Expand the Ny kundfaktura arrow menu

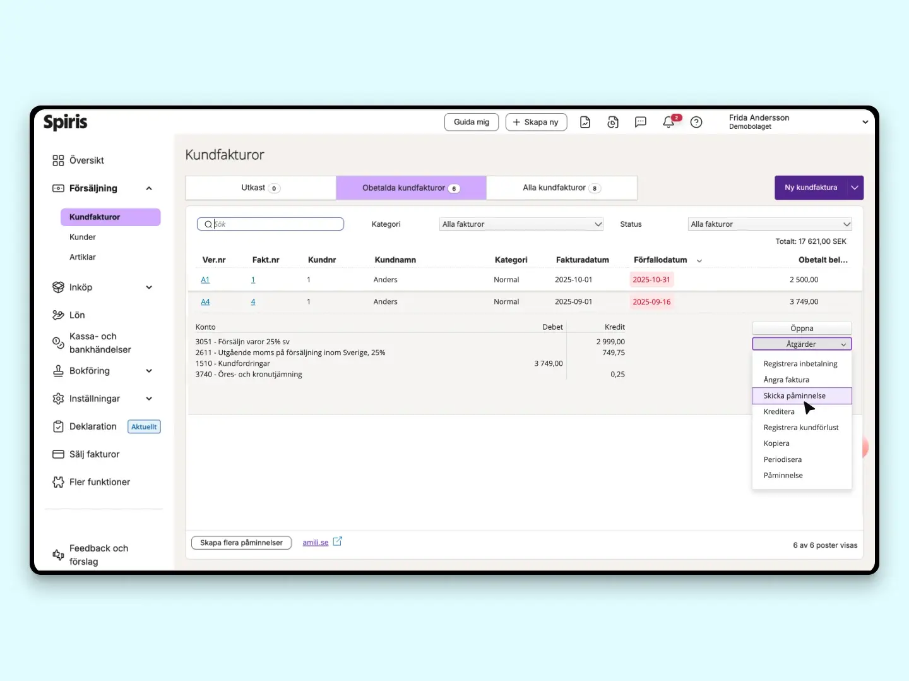coord(855,188)
